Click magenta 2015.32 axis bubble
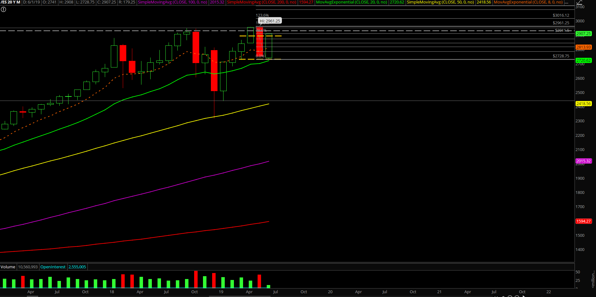Screen dimensions: 596x297 [x=584, y=161]
